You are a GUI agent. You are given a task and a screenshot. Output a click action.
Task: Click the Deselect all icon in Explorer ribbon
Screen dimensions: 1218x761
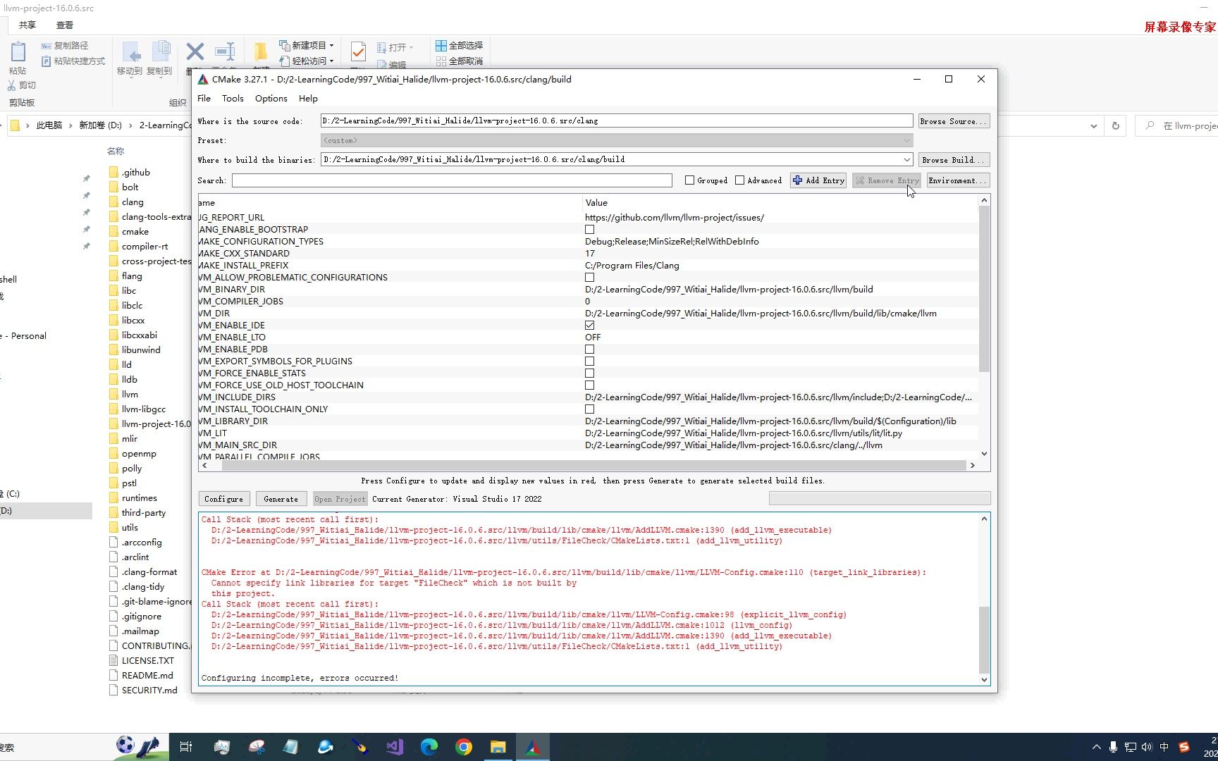[x=441, y=61]
